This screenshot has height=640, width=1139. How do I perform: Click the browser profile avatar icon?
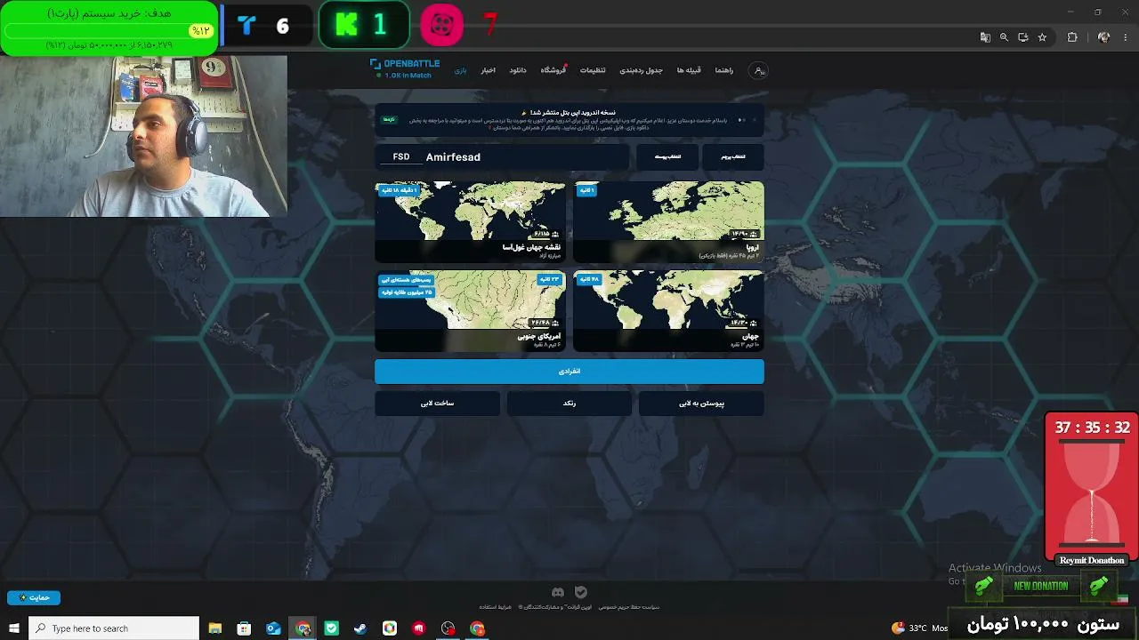[x=1103, y=37]
